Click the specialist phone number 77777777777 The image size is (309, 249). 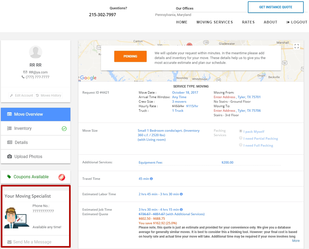tap(43, 211)
